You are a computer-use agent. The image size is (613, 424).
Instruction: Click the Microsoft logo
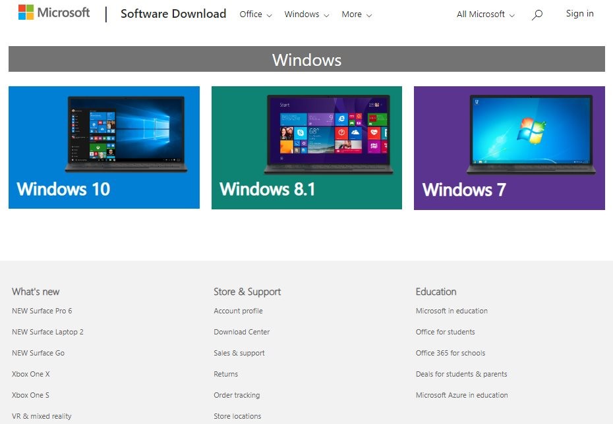[54, 12]
